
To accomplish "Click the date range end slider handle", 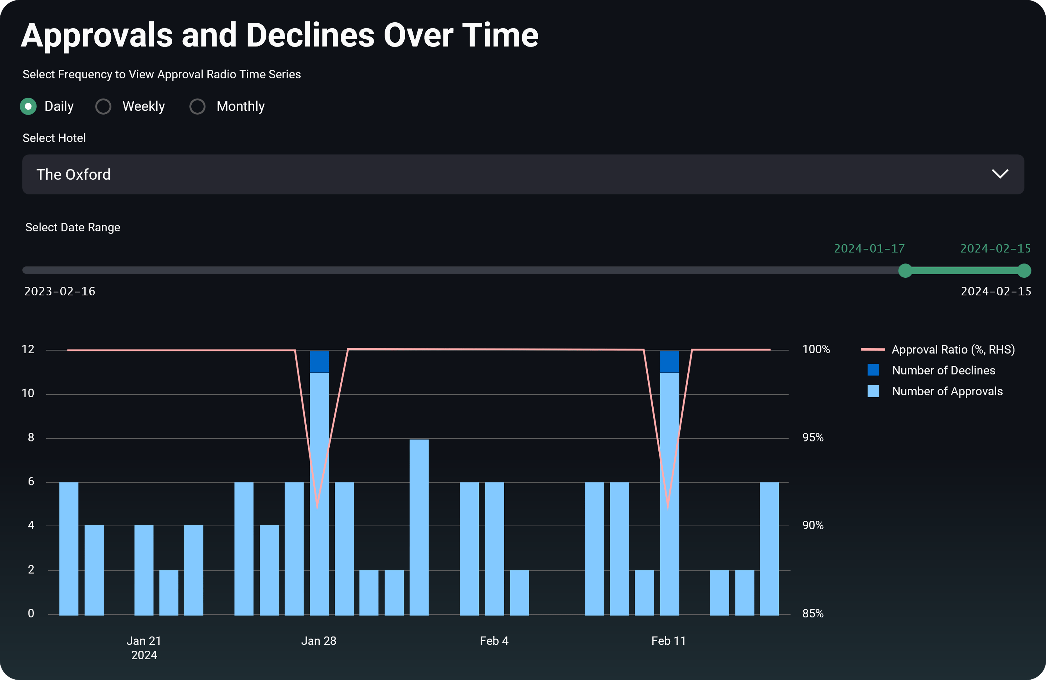I will (1024, 270).
